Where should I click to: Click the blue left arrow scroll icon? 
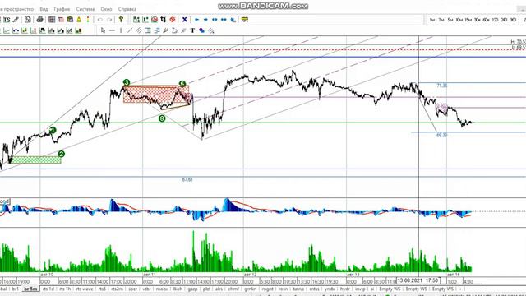click(196, 20)
